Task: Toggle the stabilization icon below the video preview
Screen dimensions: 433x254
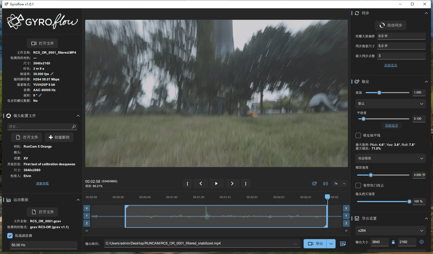Action: 314,184
